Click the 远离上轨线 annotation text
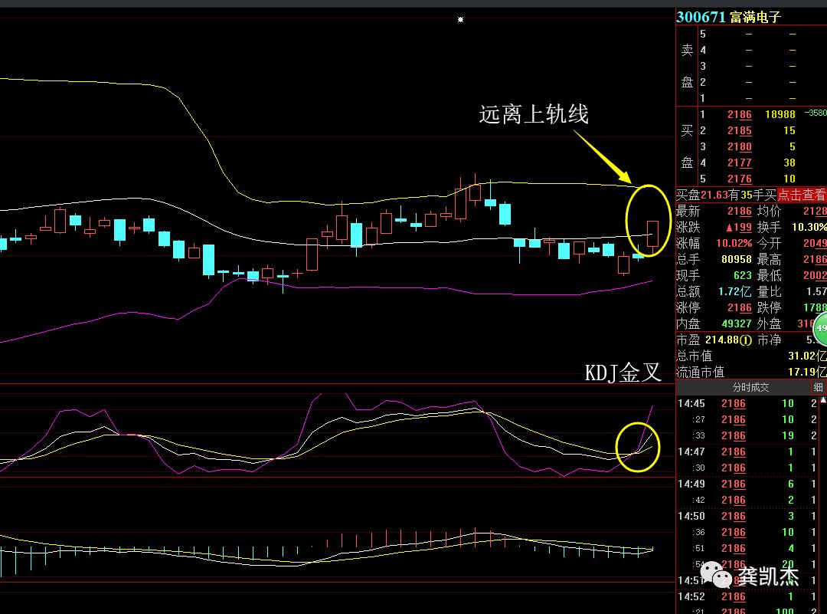Screen dimensions: 827x614 point(534,115)
